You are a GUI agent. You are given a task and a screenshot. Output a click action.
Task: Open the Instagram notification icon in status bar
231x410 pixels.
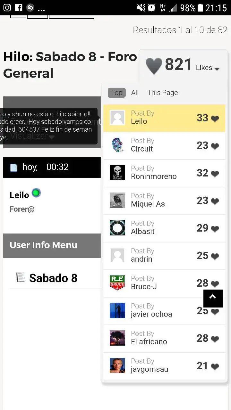pyautogui.click(x=7, y=8)
